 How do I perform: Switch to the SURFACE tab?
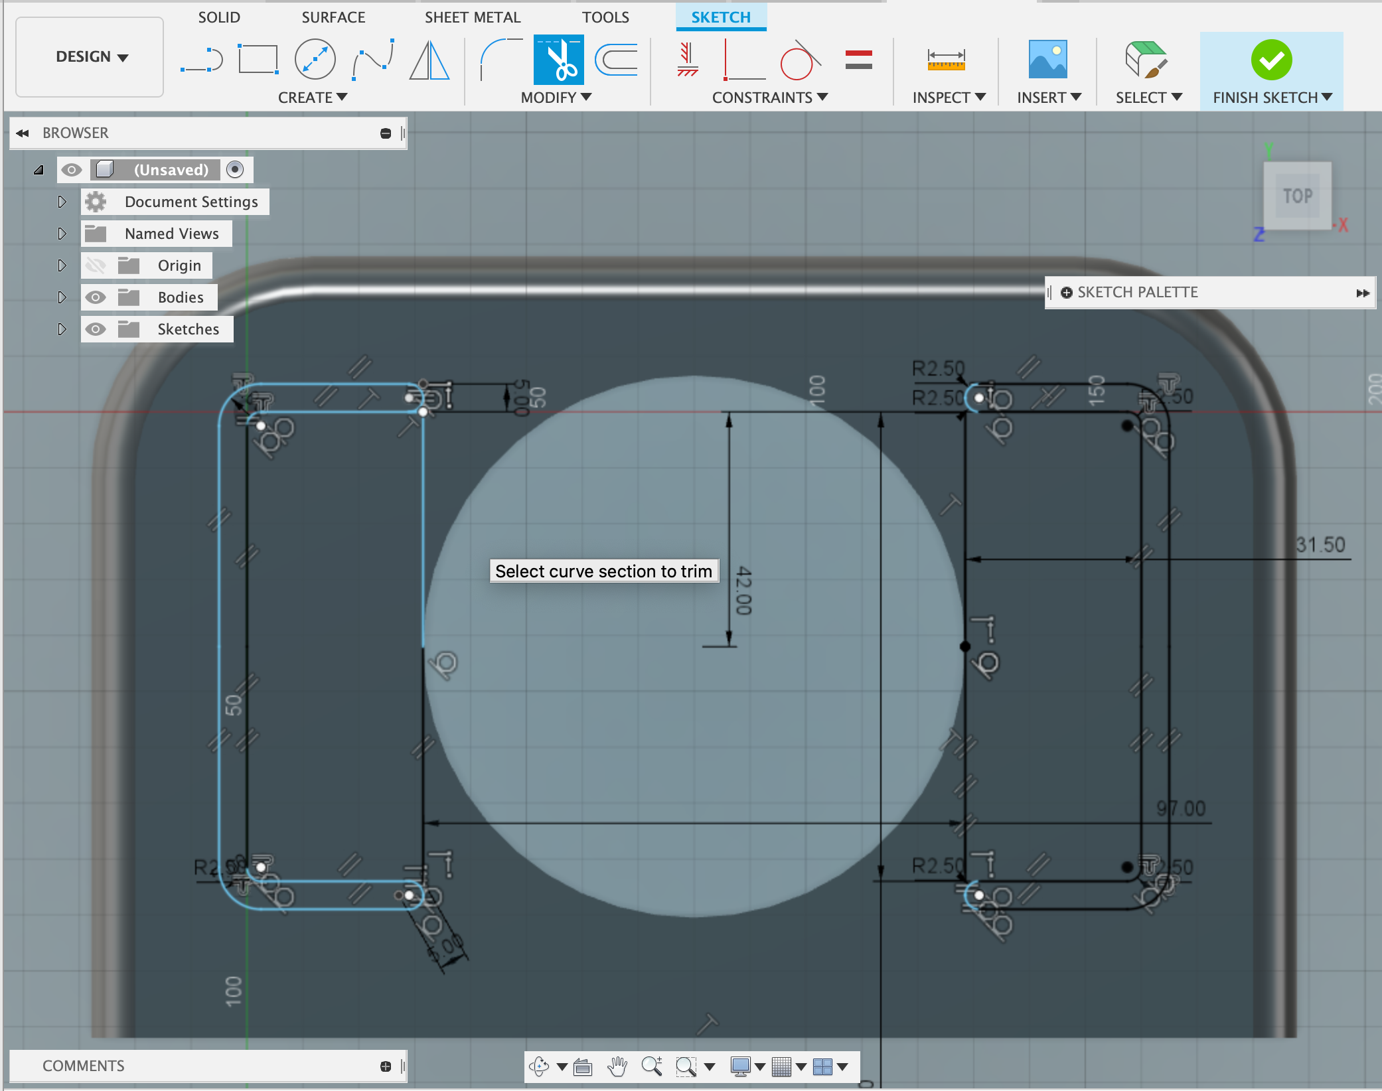click(333, 17)
